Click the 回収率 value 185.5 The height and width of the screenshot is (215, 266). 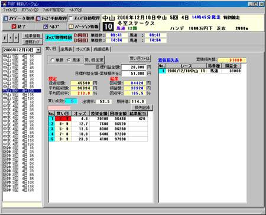click(135, 93)
